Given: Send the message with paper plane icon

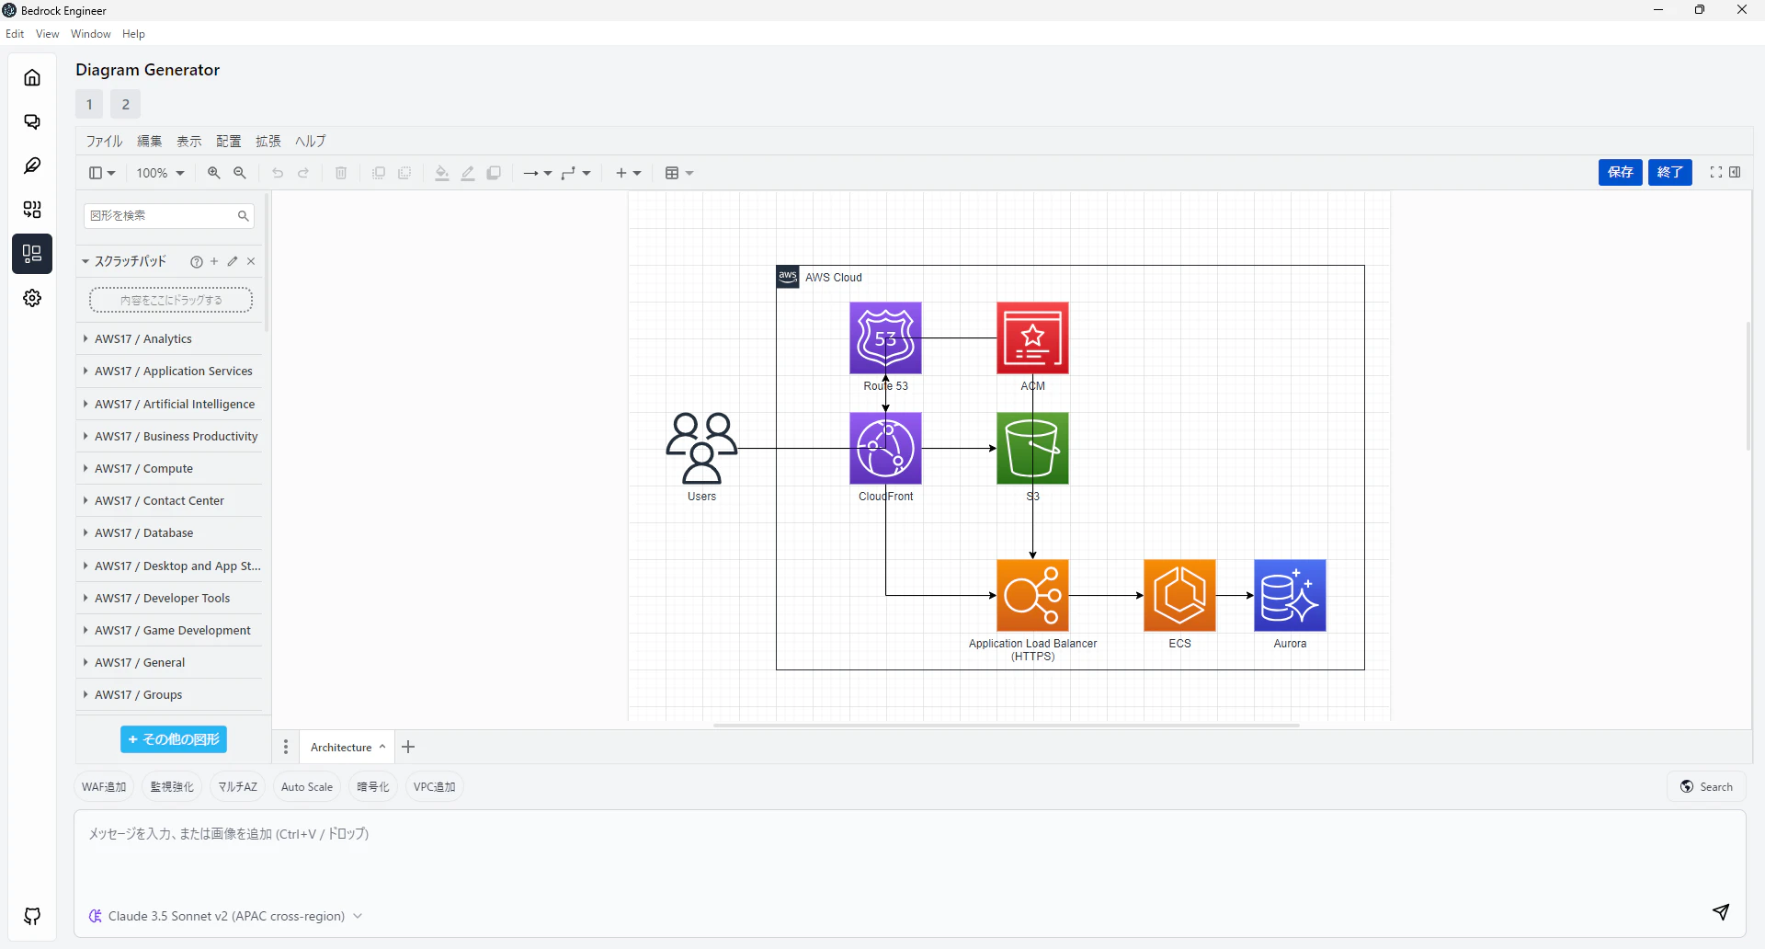Looking at the screenshot, I should point(1721,911).
